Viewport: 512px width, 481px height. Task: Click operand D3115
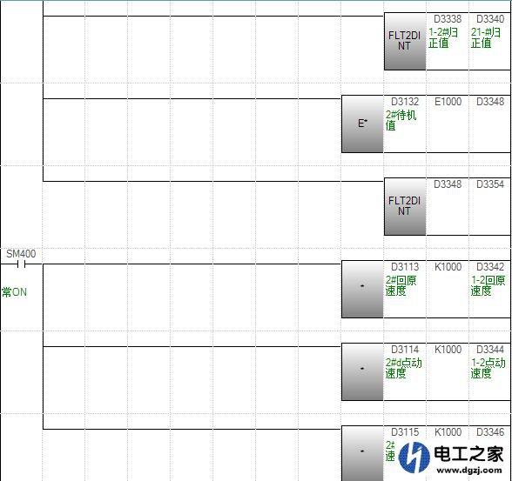405,431
